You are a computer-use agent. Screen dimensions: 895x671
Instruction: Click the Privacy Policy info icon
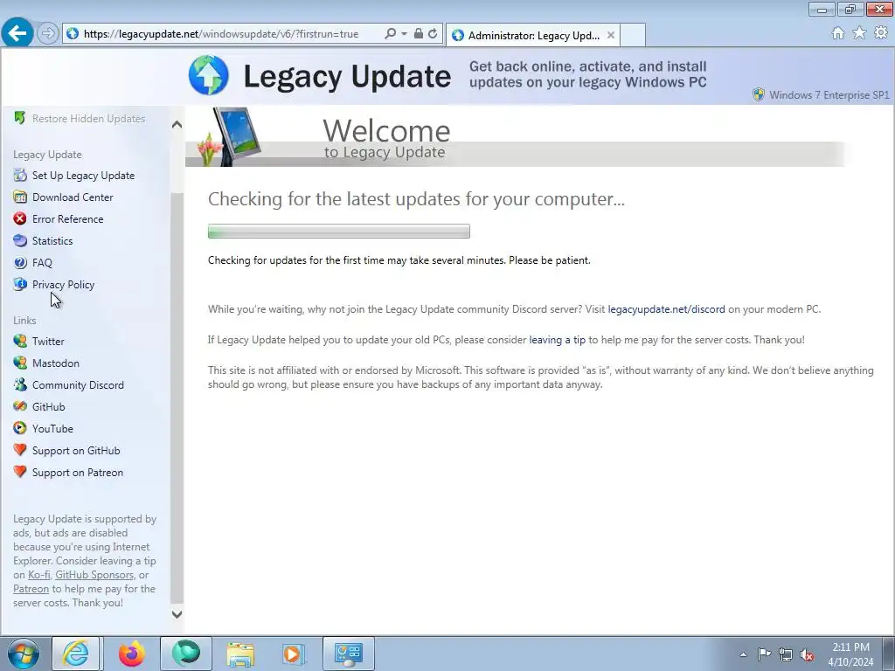20,284
